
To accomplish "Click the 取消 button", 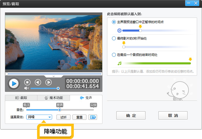I will tap(173, 115).
